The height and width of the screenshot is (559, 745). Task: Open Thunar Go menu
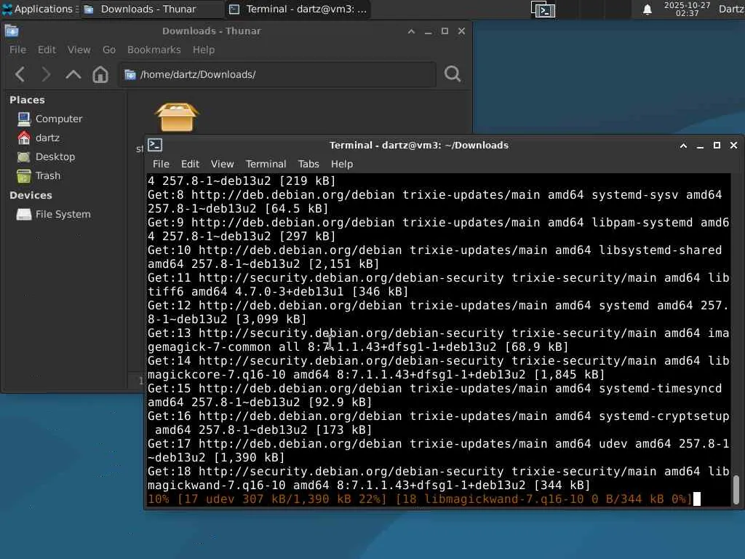coord(109,50)
